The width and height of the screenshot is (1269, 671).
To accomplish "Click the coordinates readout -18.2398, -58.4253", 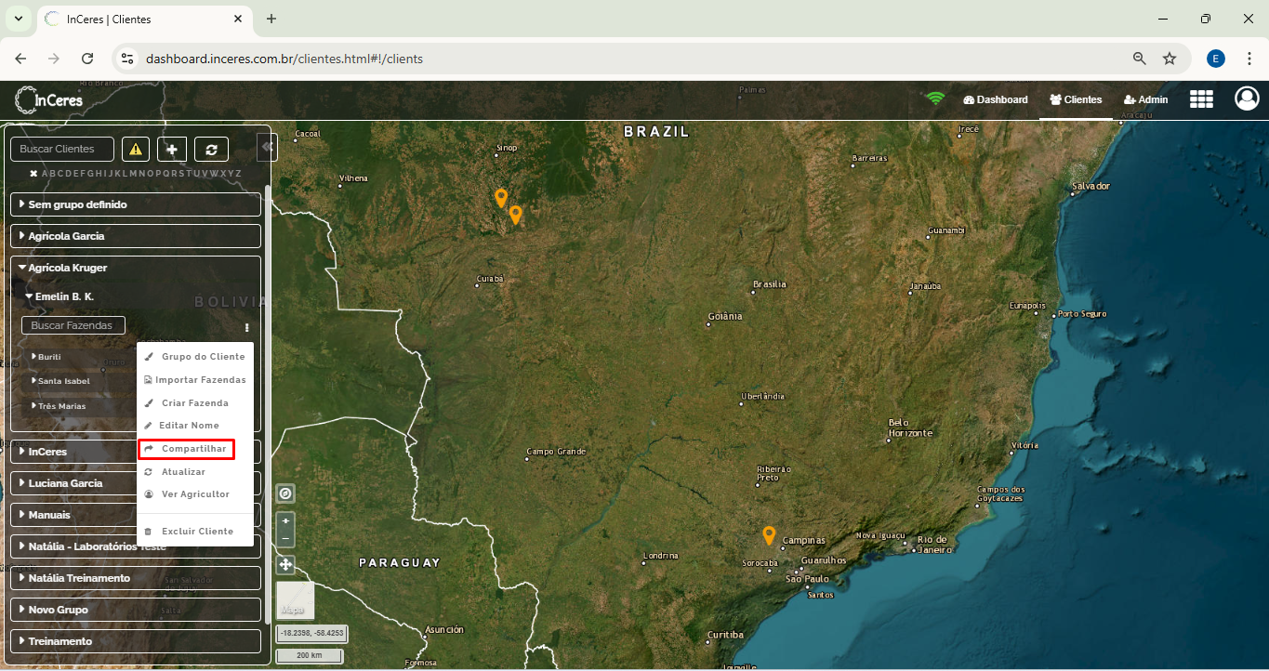I will click(311, 633).
